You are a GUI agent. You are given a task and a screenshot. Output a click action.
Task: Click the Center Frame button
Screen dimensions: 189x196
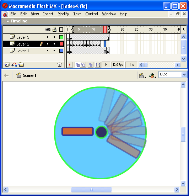(x=70, y=65)
